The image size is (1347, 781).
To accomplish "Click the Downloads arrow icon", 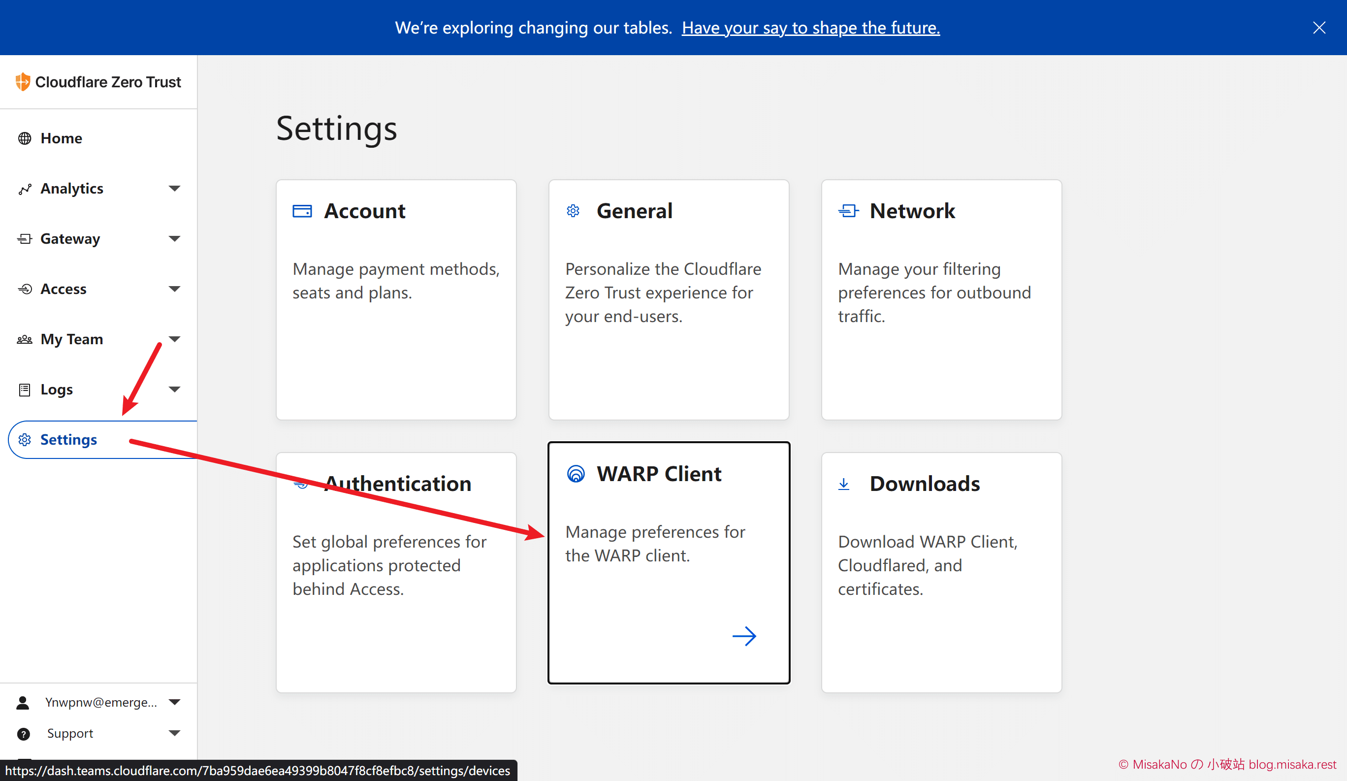I will 844,484.
